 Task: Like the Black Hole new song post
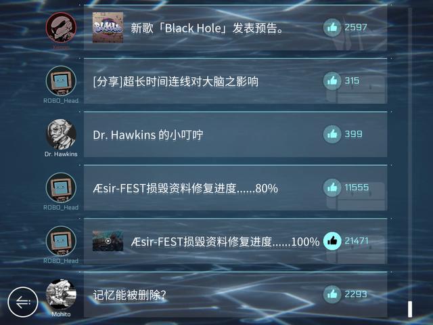tap(332, 27)
